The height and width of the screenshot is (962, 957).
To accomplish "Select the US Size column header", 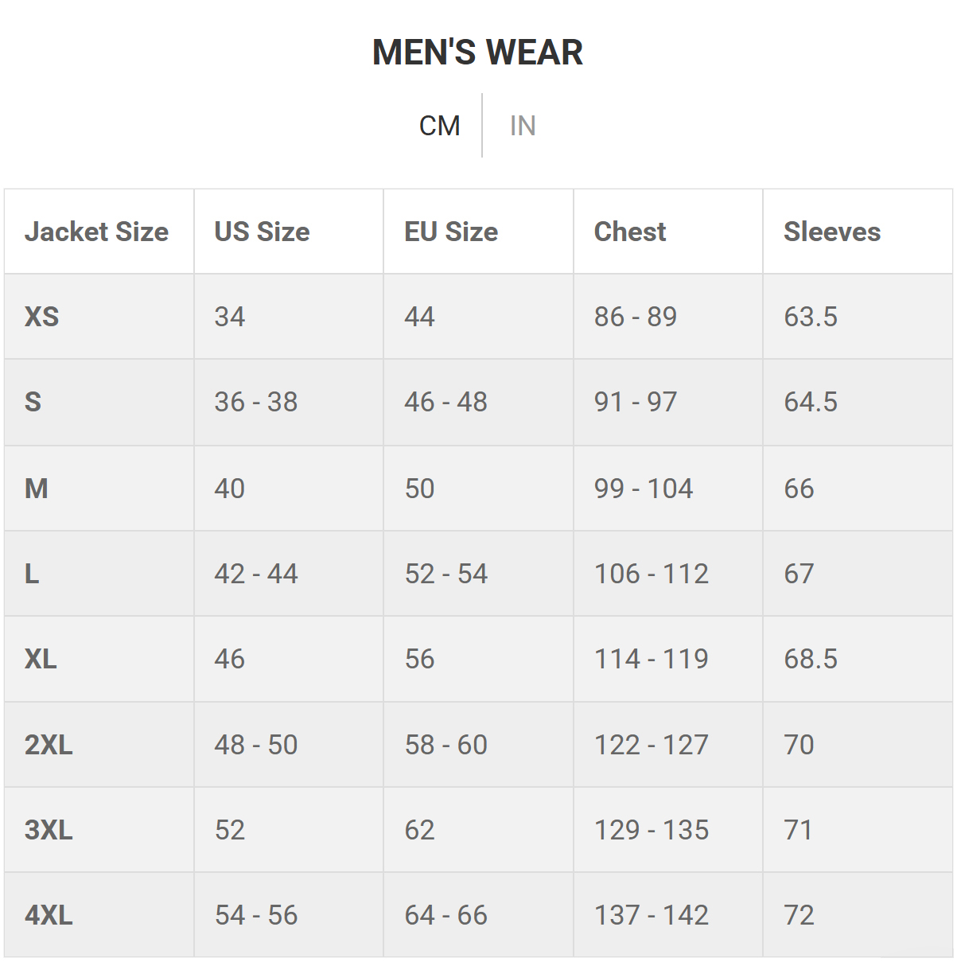I will point(262,232).
